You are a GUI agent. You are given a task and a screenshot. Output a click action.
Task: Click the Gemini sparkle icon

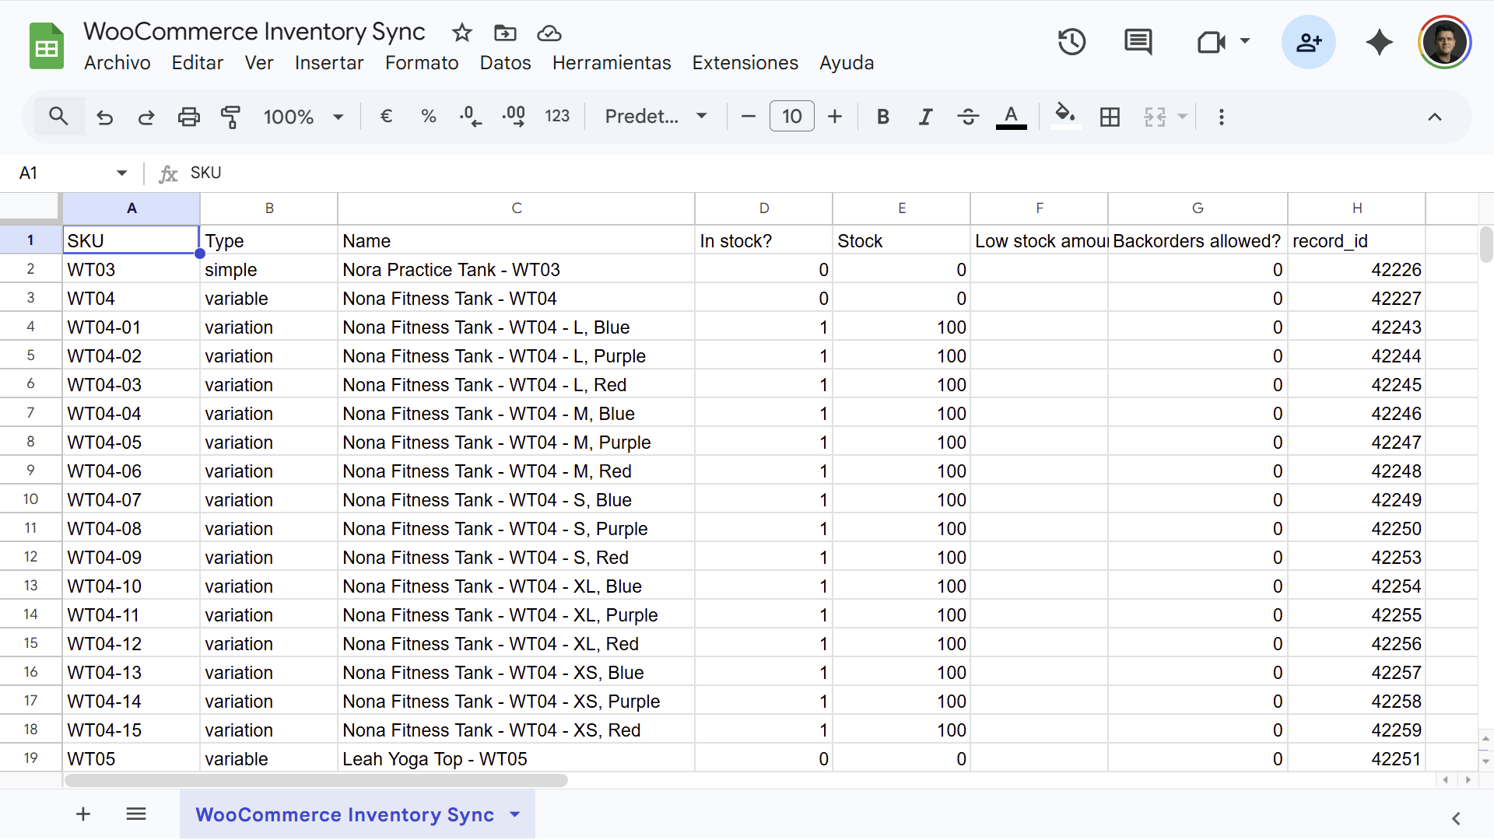[x=1379, y=42]
